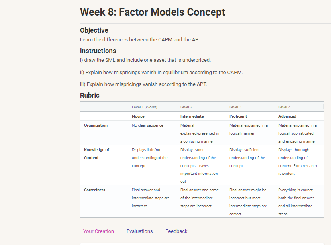Viewport: 331px width, 245px height.
Task: Click the Instructions section heading
Action: (97, 51)
